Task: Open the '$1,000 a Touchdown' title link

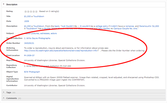Action: (34, 16)
